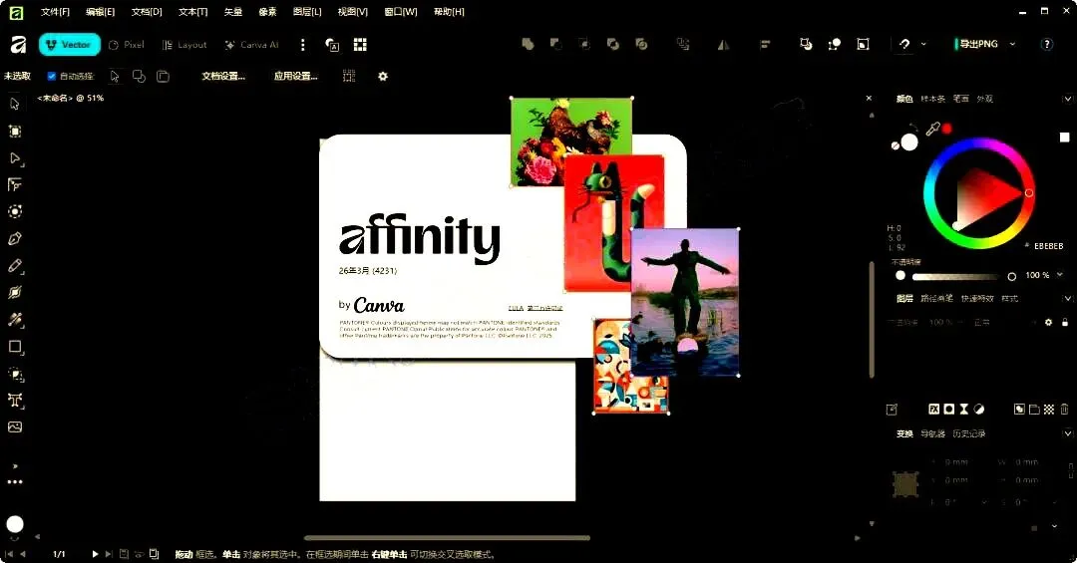Image resolution: width=1077 pixels, height=563 pixels.
Task: Open the 文件[F] menu
Action: pos(55,12)
